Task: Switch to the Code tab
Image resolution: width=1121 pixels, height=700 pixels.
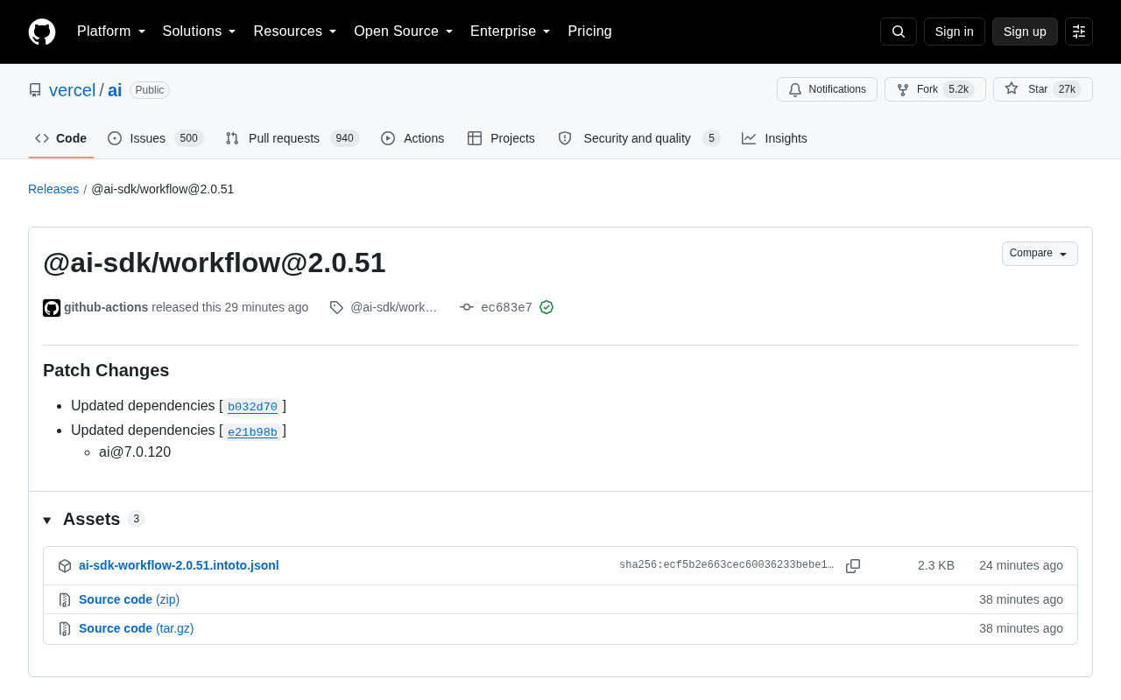Action: [61, 138]
